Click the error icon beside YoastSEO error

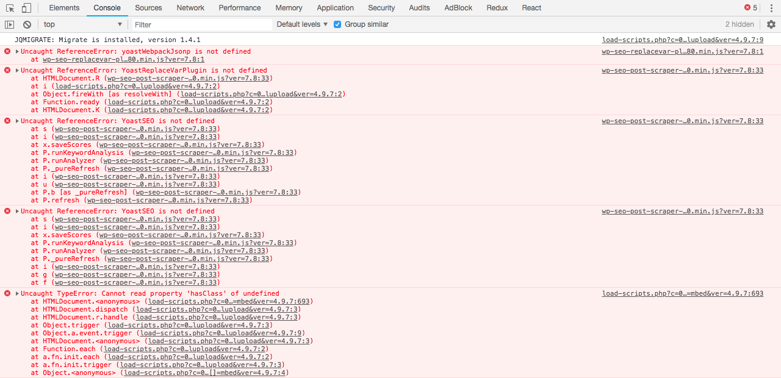[x=7, y=121]
